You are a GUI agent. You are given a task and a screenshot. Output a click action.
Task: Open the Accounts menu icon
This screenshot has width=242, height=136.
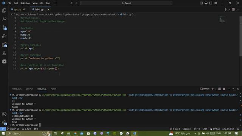(4, 114)
